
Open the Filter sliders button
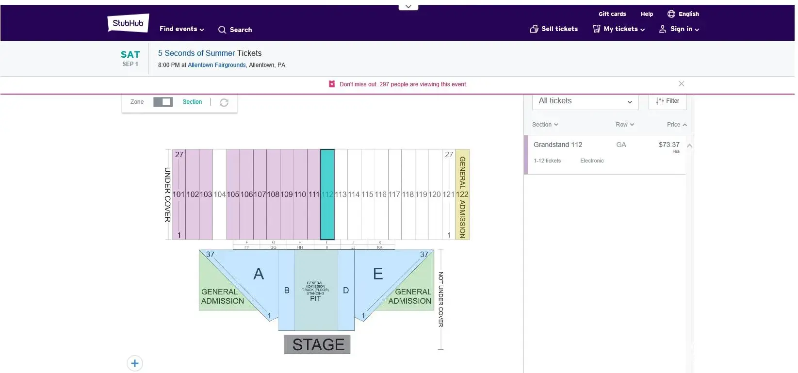coord(668,101)
